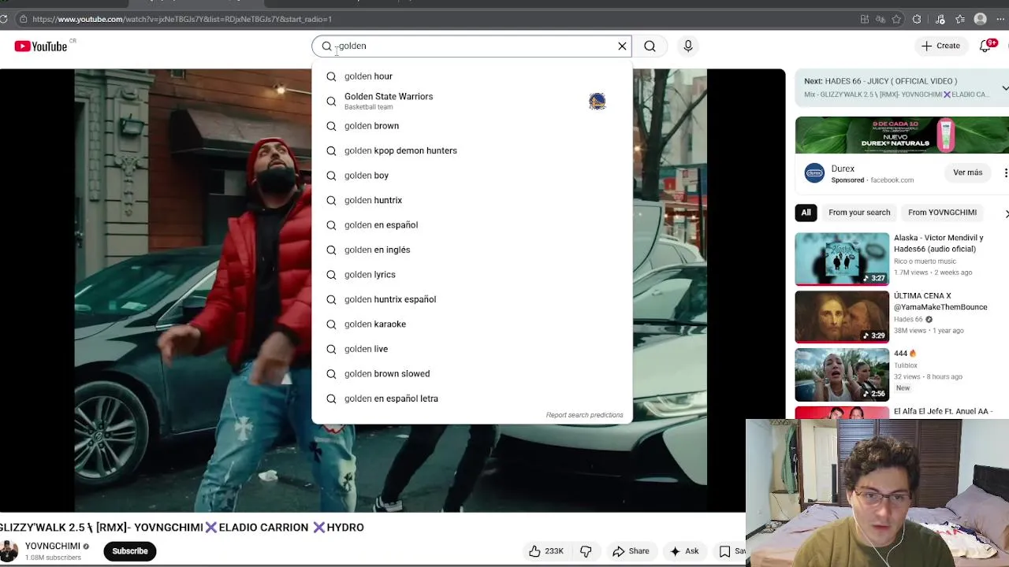Select 'golden kpop demon hunters' suggestion
1009x567 pixels.
tap(471, 150)
